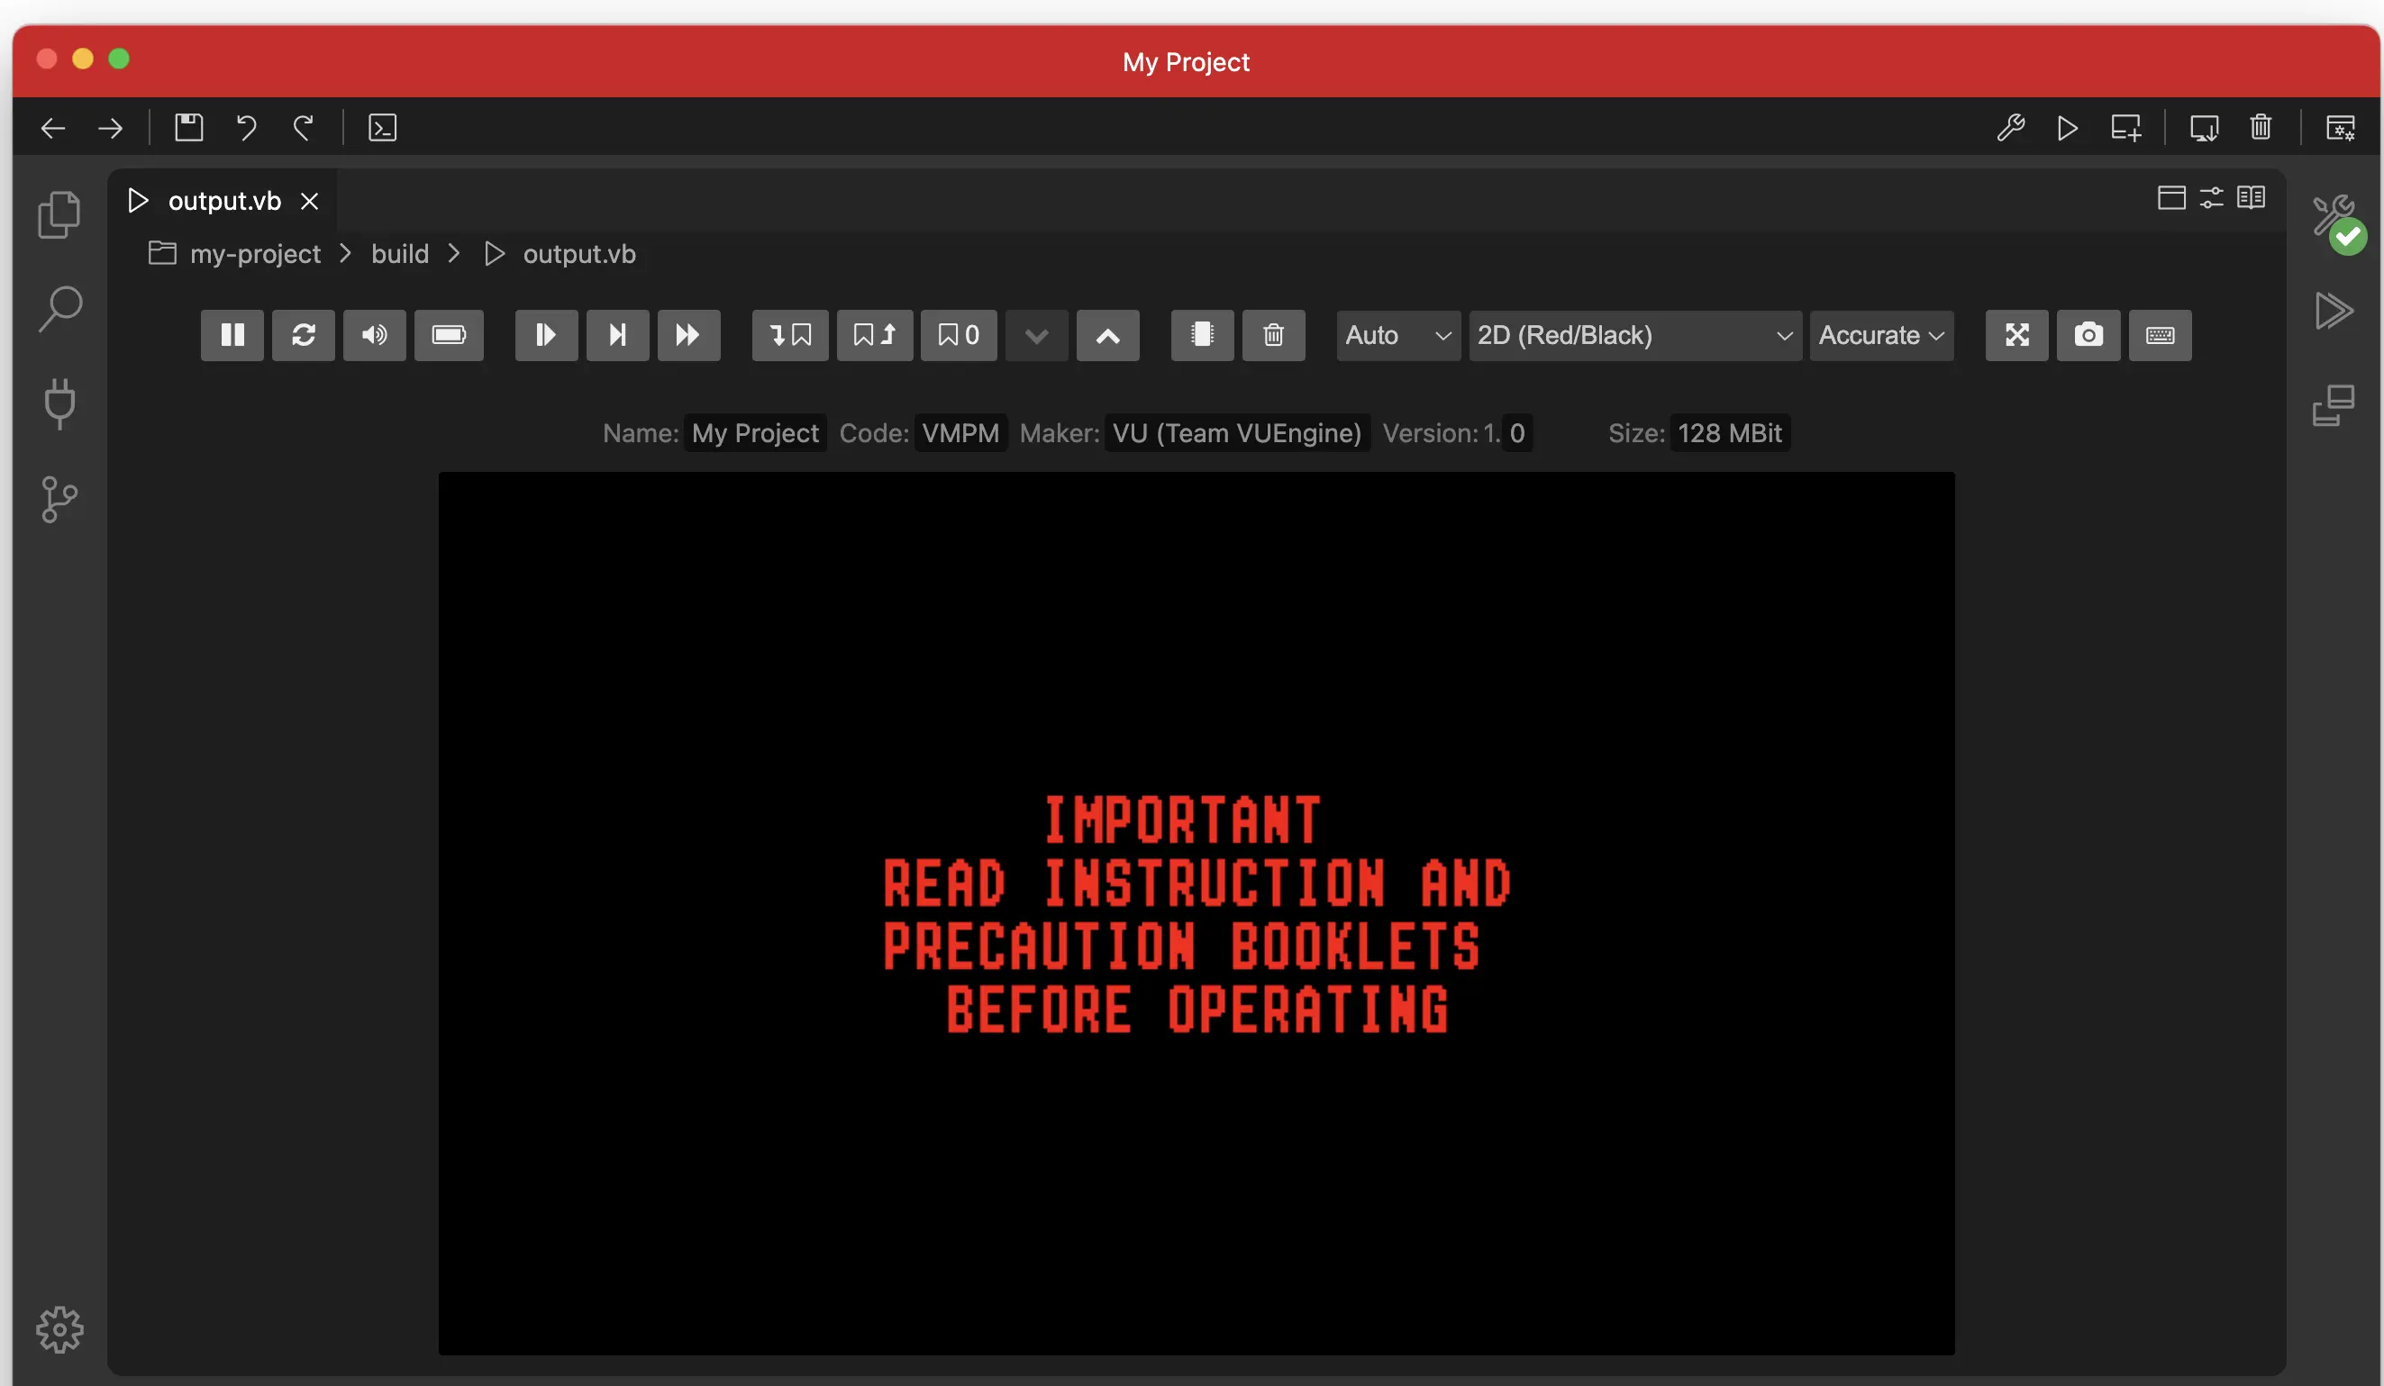This screenshot has width=2384, height=1386.
Task: Take a screenshot with the camera icon
Action: point(2088,335)
